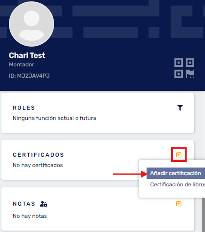Click the orange plus icon in Certificados
Image resolution: width=205 pixels, height=232 pixels.
[179, 155]
